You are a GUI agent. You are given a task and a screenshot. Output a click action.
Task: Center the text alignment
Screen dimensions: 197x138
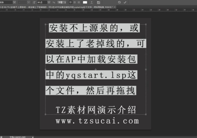(75, 3)
